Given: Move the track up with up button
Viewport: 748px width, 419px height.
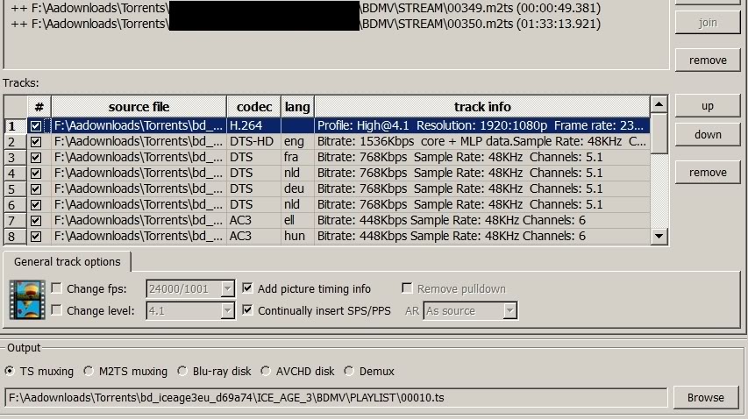Looking at the screenshot, I should [707, 106].
